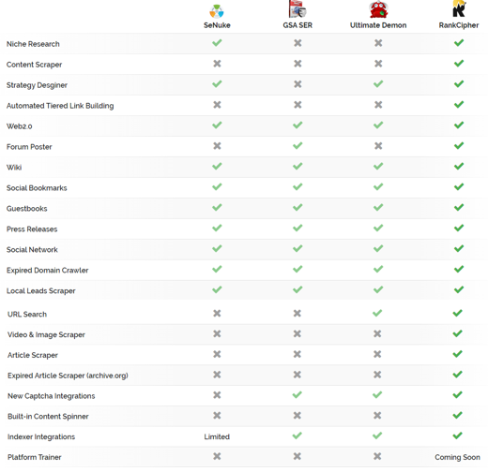Click RankCipher's check for Built-in Content Spinner
488x472 pixels.
(458, 416)
